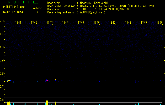Screen dimensions: 165x105
Task: Click the Ogata-vill. Akita-Pref. JAPAN location text
Action: pyautogui.click(x=117, y=6)
